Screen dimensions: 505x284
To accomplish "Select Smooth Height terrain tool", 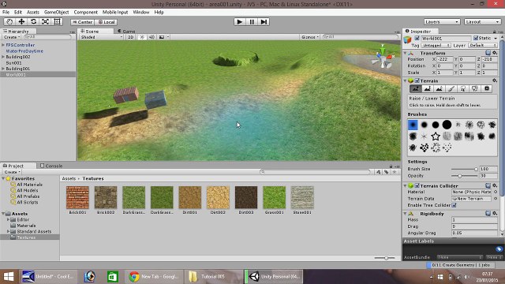I will (440, 89).
